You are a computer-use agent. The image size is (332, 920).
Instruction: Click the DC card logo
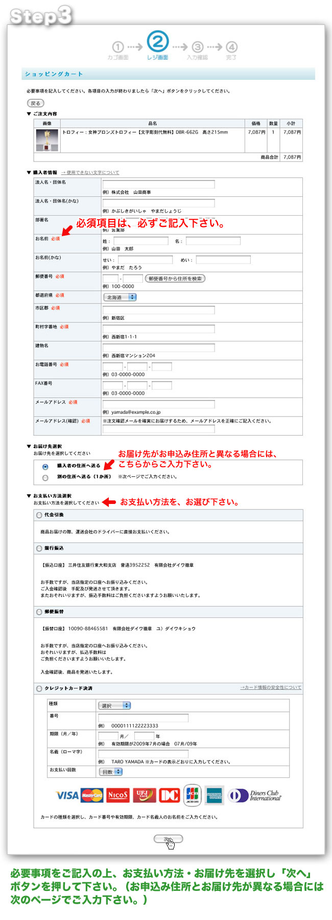(x=170, y=795)
